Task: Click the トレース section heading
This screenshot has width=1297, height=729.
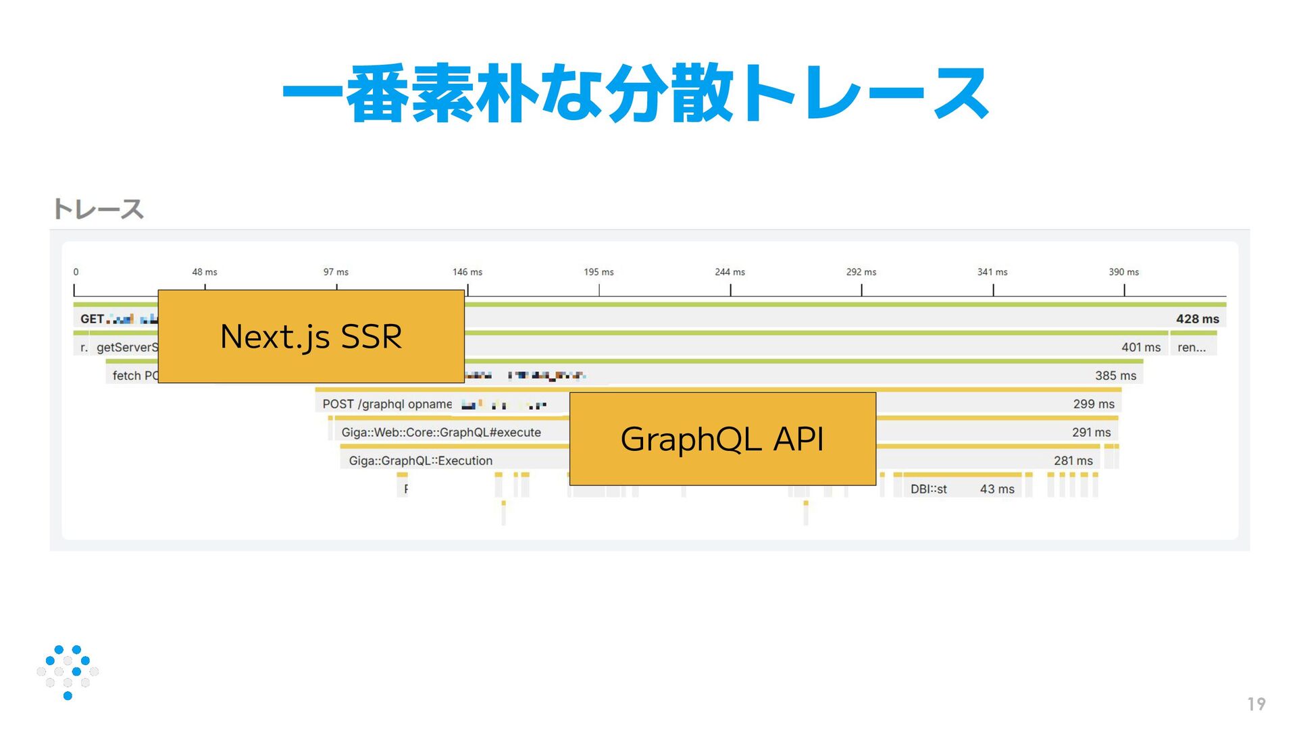Action: (99, 209)
